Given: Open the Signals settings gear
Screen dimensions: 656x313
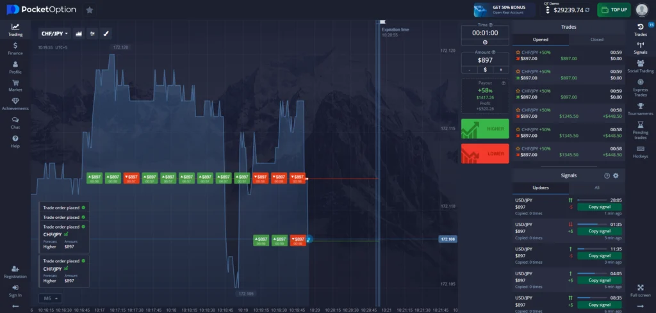Looking at the screenshot, I should point(616,175).
